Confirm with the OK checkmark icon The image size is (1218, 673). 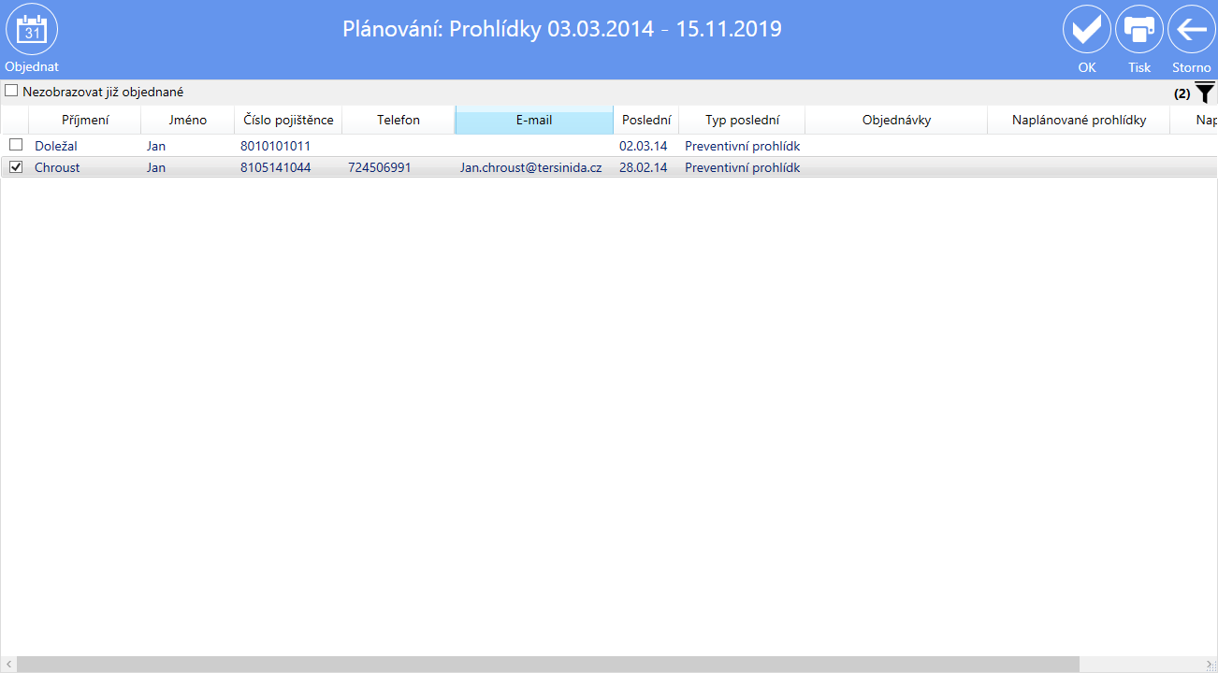(1087, 29)
